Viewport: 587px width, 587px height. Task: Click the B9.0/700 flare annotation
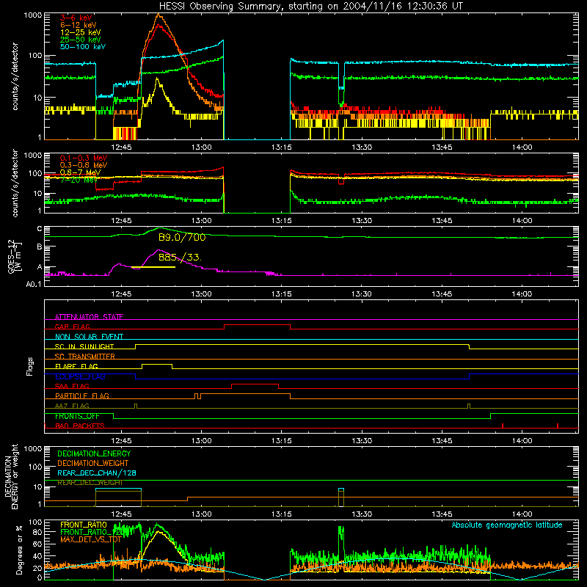[182, 237]
